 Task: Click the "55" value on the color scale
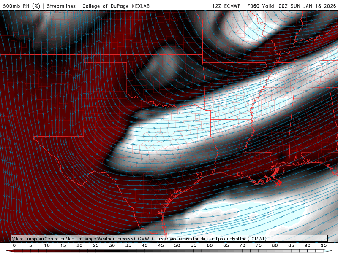194,245
